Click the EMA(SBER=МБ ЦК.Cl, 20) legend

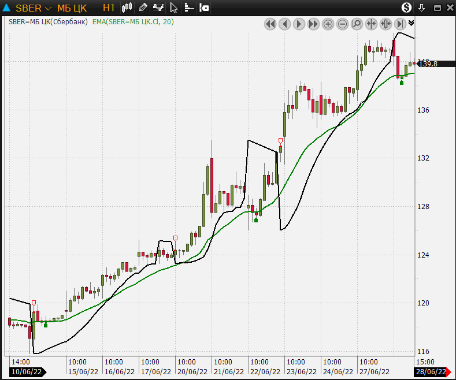point(133,22)
